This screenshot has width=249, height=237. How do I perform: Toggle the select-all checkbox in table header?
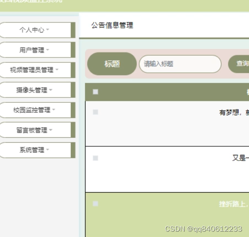point(95,92)
